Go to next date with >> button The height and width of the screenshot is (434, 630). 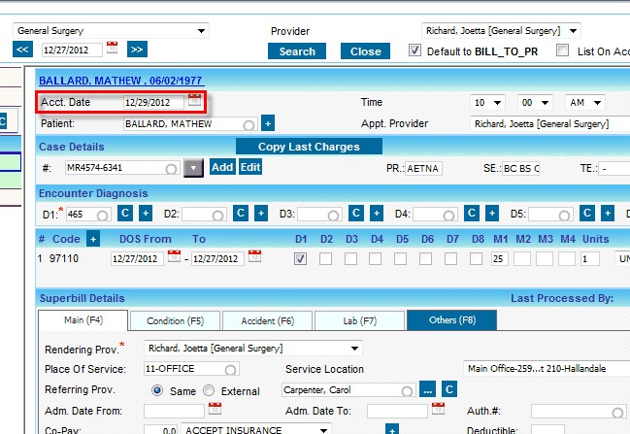pos(137,49)
